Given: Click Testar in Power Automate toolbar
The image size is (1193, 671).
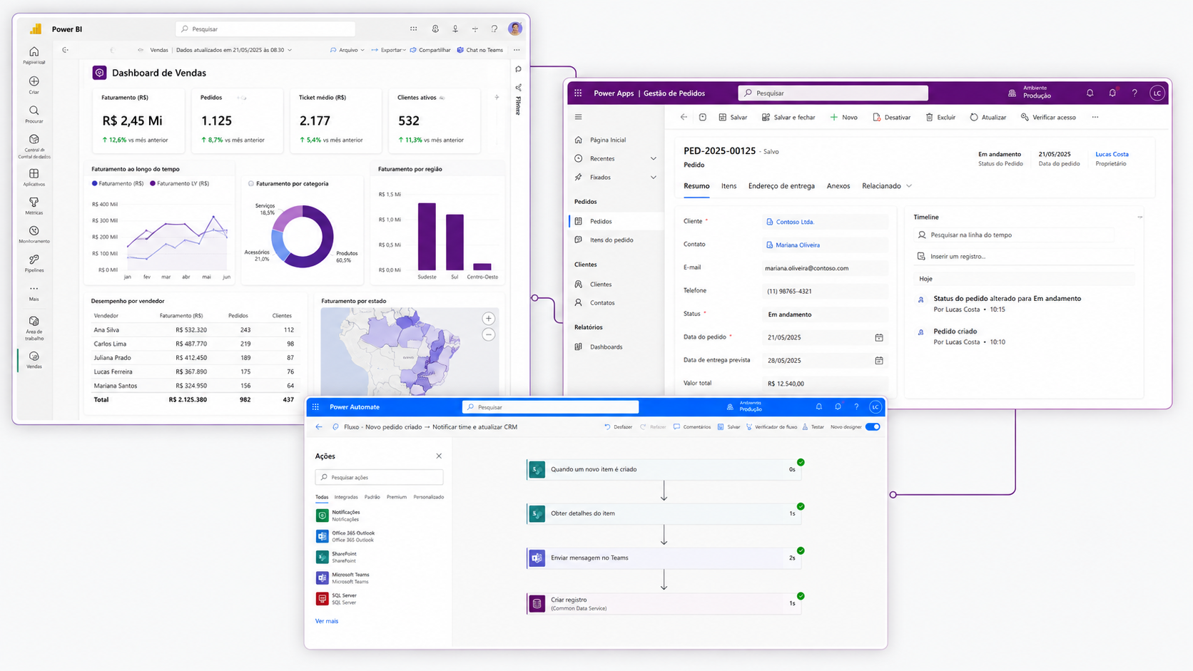Looking at the screenshot, I should tap(813, 427).
